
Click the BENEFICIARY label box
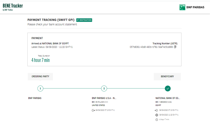167,77
